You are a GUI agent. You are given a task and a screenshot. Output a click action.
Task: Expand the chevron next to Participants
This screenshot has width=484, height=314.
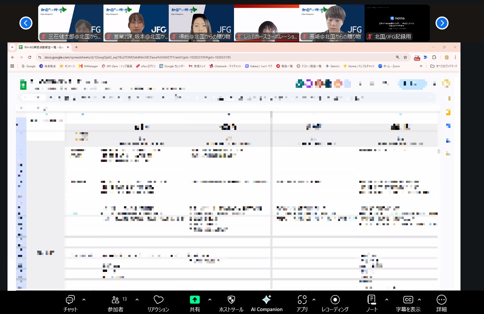(137, 299)
